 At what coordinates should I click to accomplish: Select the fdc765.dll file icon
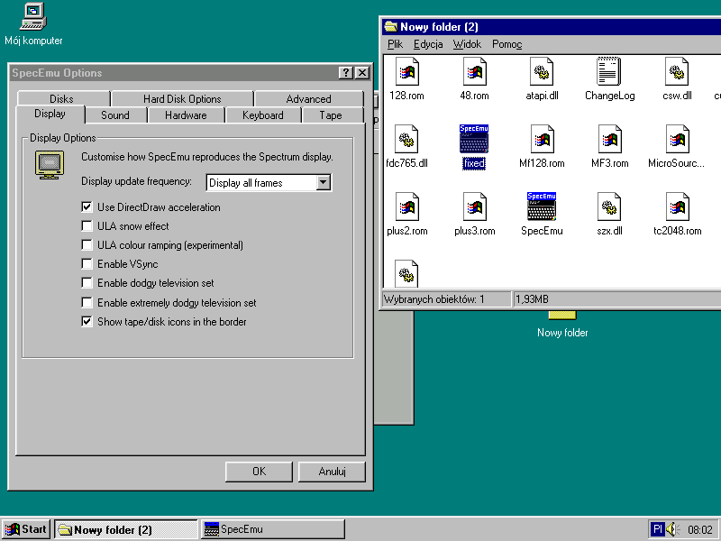(x=407, y=139)
